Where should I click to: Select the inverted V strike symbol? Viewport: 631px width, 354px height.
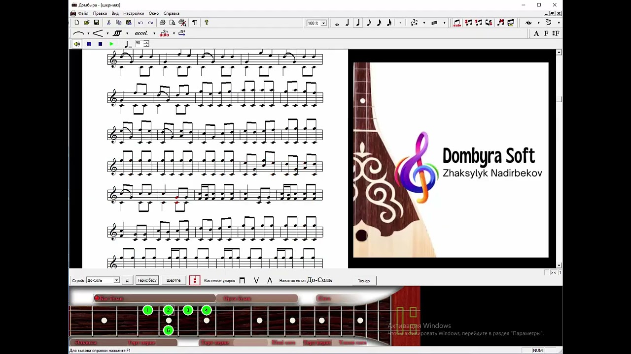(x=270, y=280)
